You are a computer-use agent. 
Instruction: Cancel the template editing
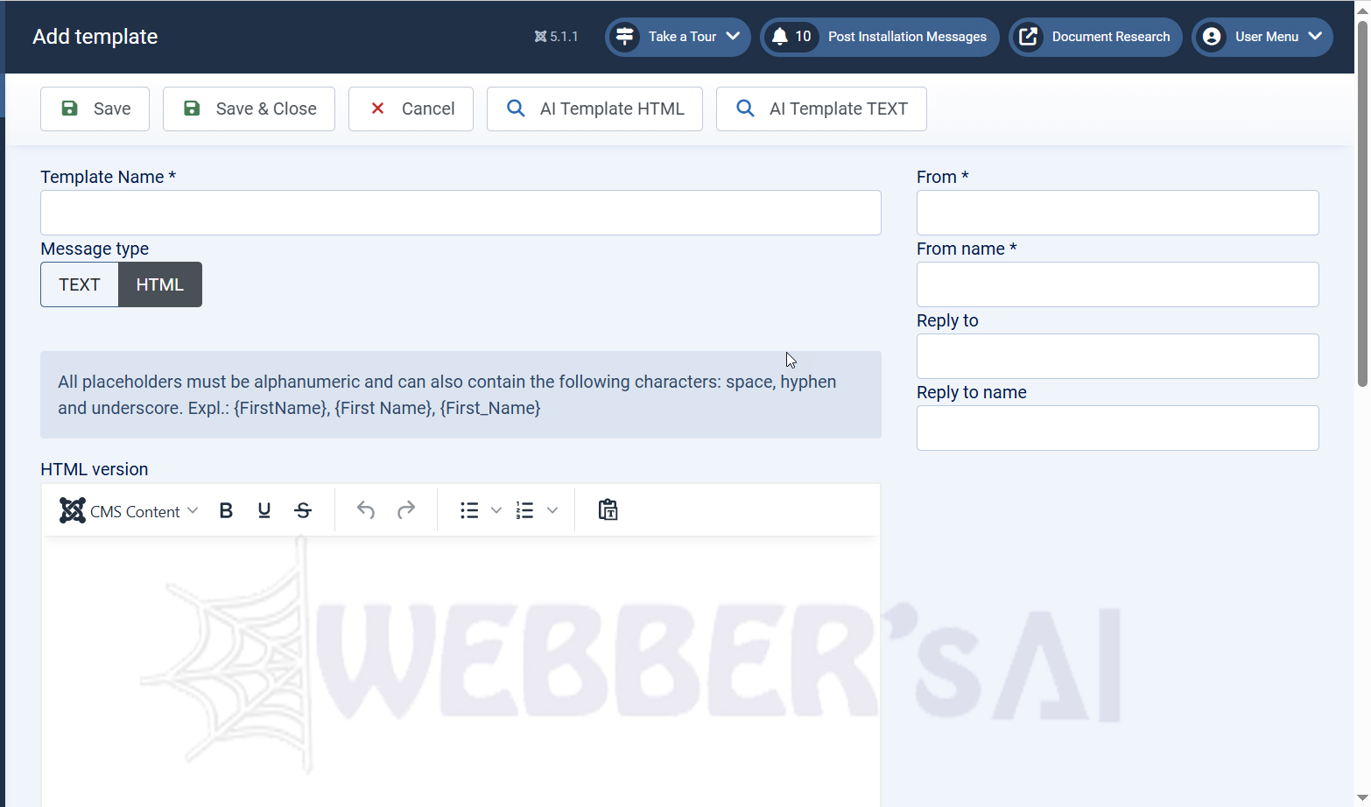[x=411, y=109]
